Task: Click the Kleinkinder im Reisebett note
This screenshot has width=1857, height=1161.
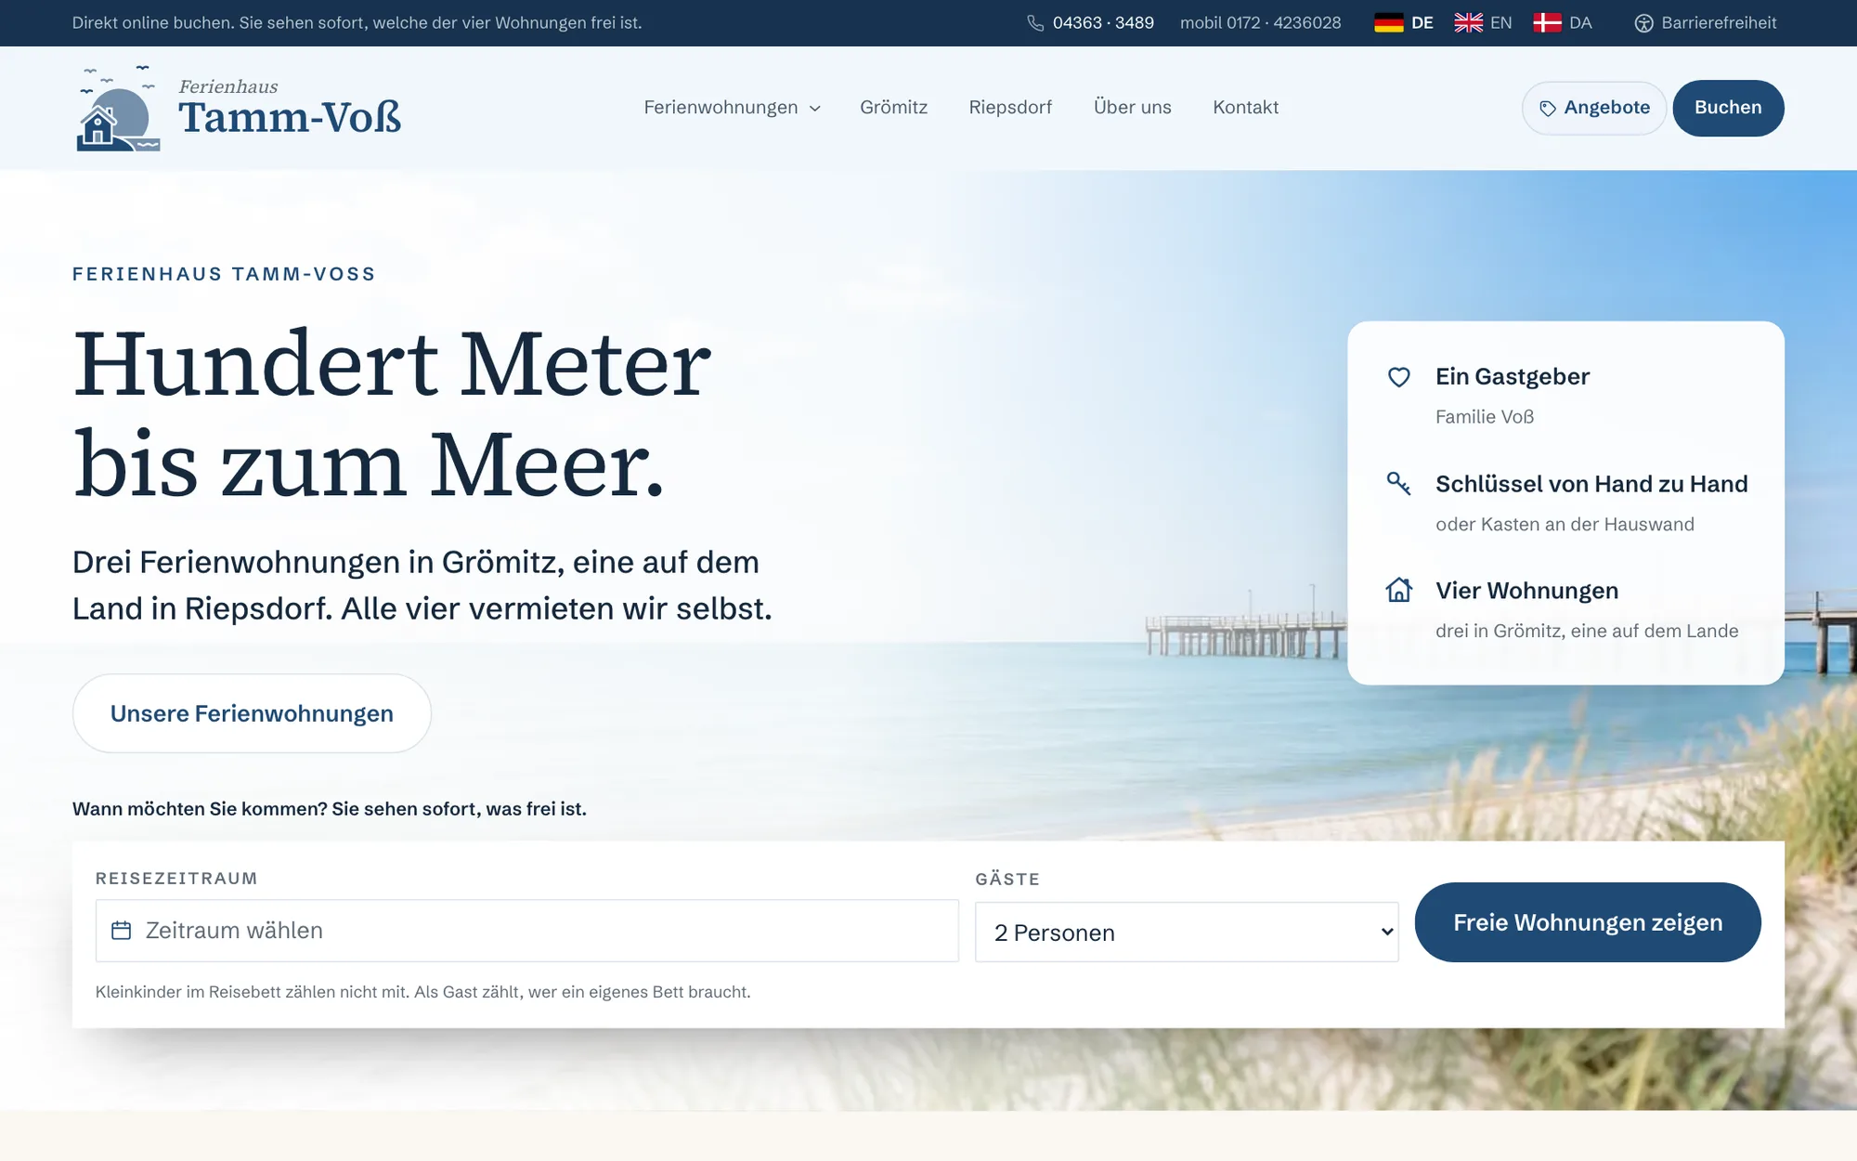Action: [x=422, y=992]
